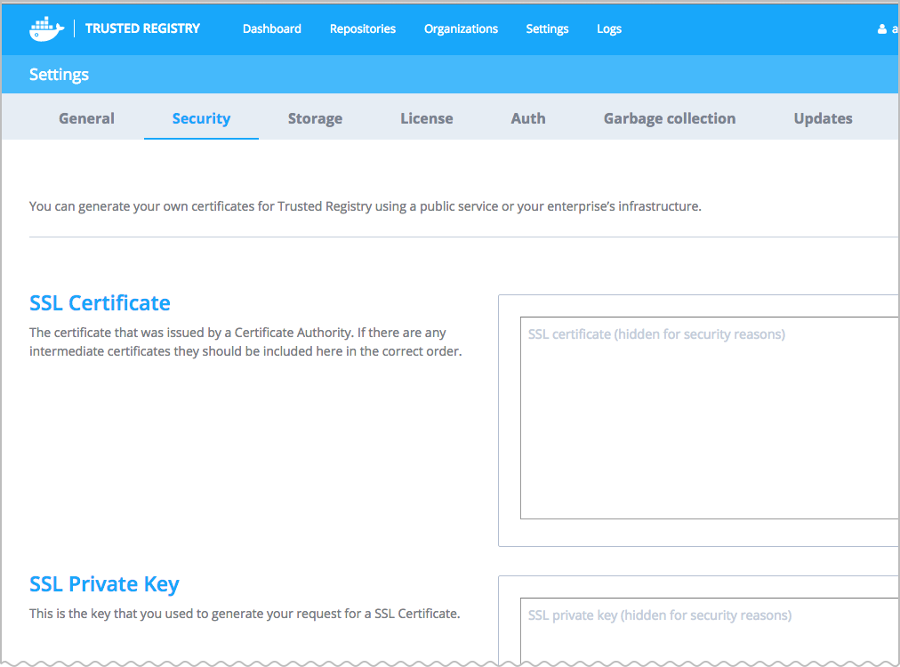This screenshot has height=667, width=900.
Task: Click the Trusted Registry brand text
Action: pos(142,28)
